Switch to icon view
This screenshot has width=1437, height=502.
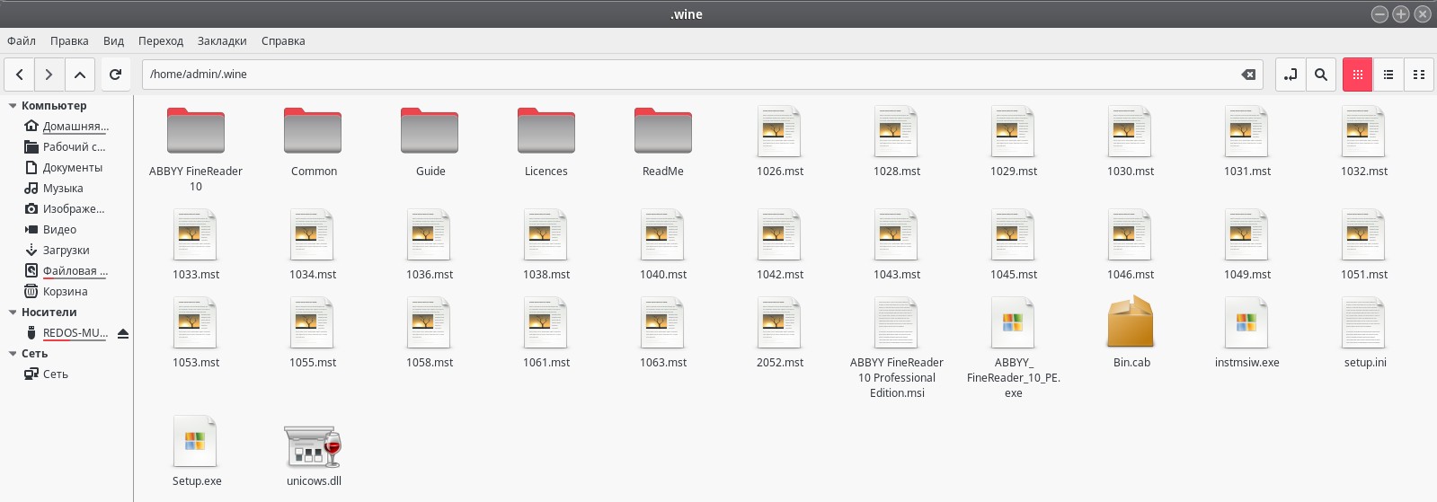pos(1358,75)
